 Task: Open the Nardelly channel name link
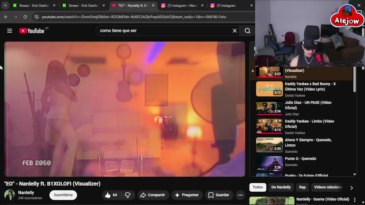[26, 193]
